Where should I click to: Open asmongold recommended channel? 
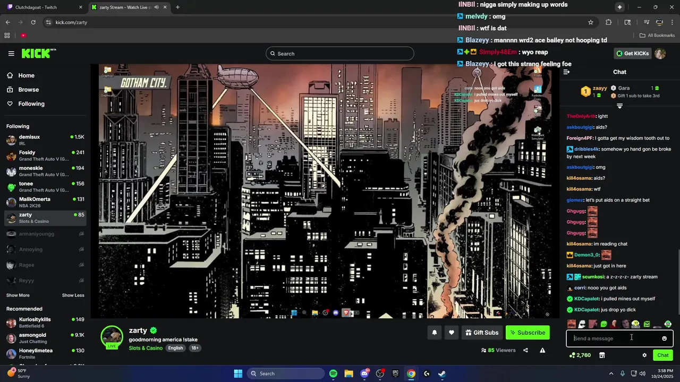tap(45, 338)
